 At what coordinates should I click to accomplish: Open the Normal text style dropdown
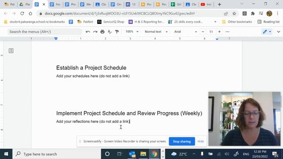click(x=156, y=32)
